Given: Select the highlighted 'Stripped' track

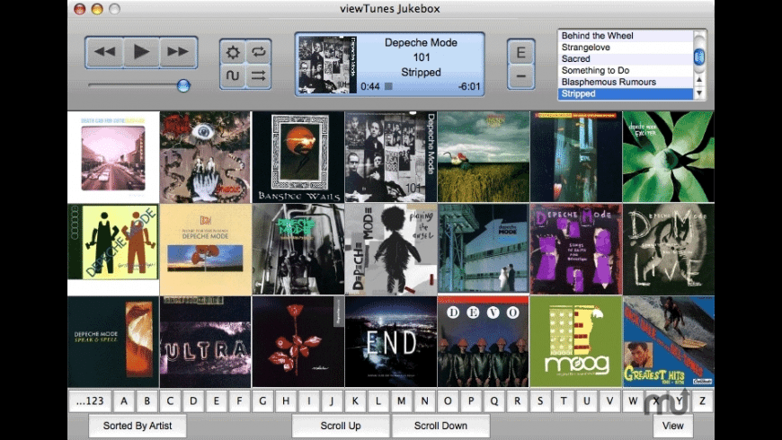Looking at the screenshot, I should tap(626, 93).
